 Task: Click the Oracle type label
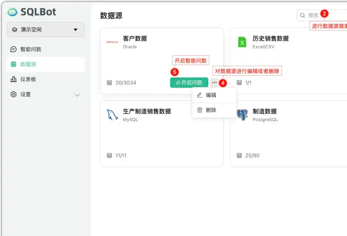tap(130, 47)
